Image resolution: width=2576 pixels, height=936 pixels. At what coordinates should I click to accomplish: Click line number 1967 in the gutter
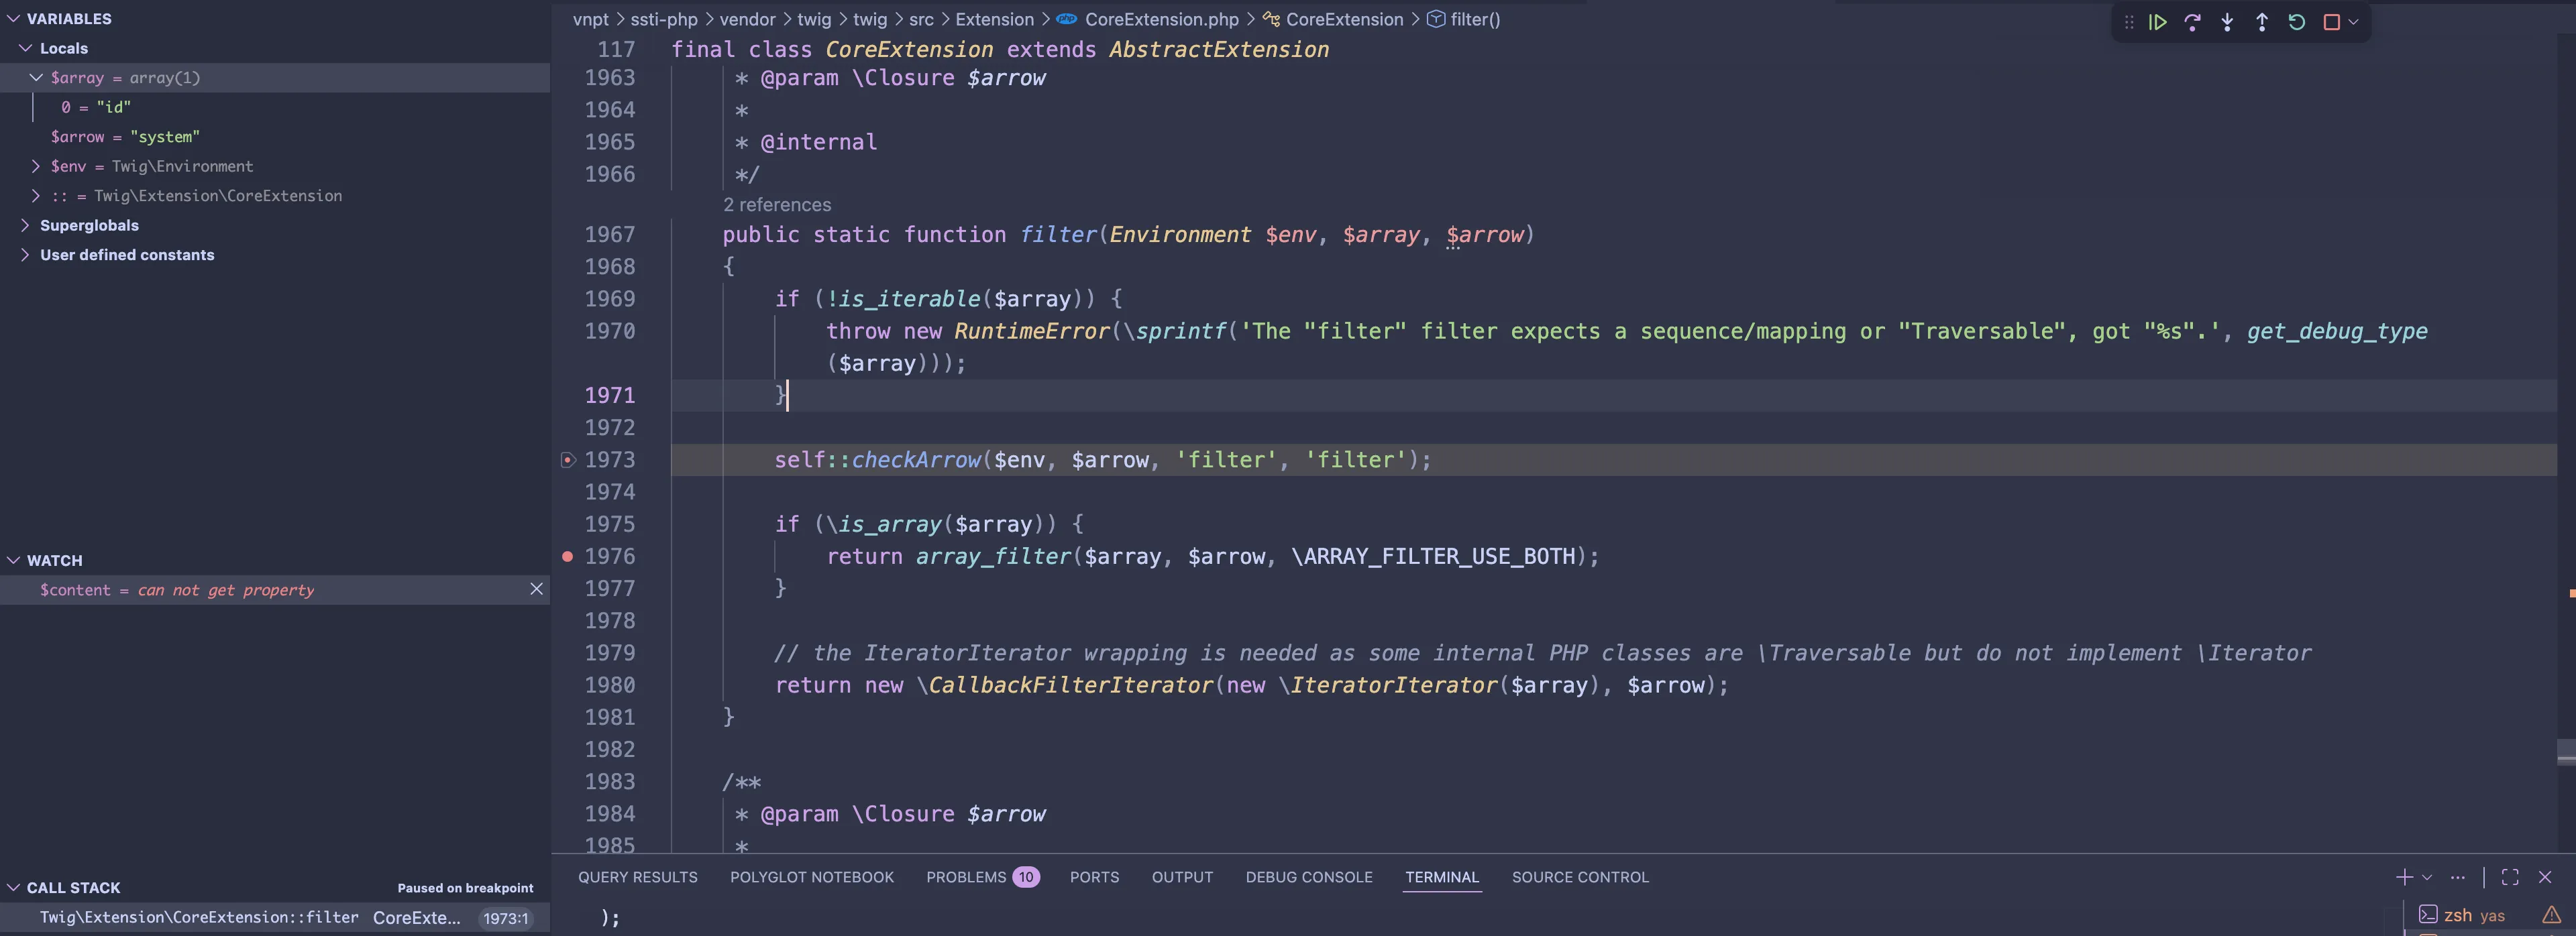pyautogui.click(x=610, y=234)
